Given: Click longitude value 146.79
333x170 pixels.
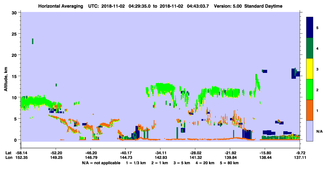Looking at the screenshot, I should tap(91, 158).
